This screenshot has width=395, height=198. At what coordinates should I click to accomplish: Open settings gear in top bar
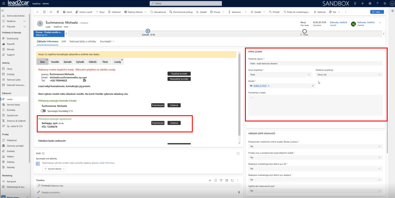(370, 4)
